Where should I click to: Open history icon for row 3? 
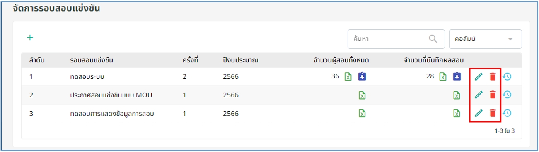(507, 113)
